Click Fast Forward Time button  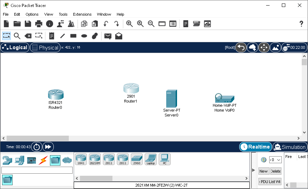(48, 147)
